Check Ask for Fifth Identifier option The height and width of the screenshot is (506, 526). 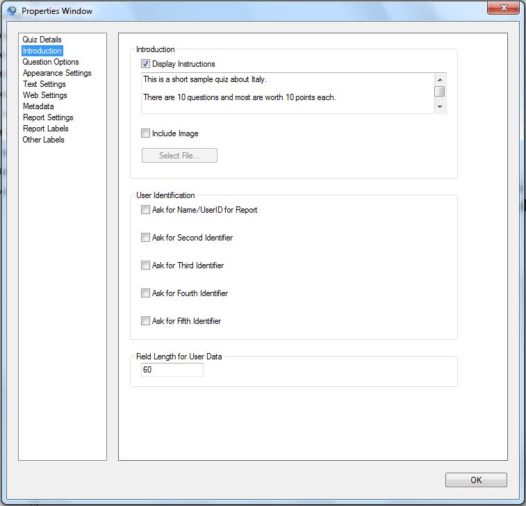pos(146,321)
